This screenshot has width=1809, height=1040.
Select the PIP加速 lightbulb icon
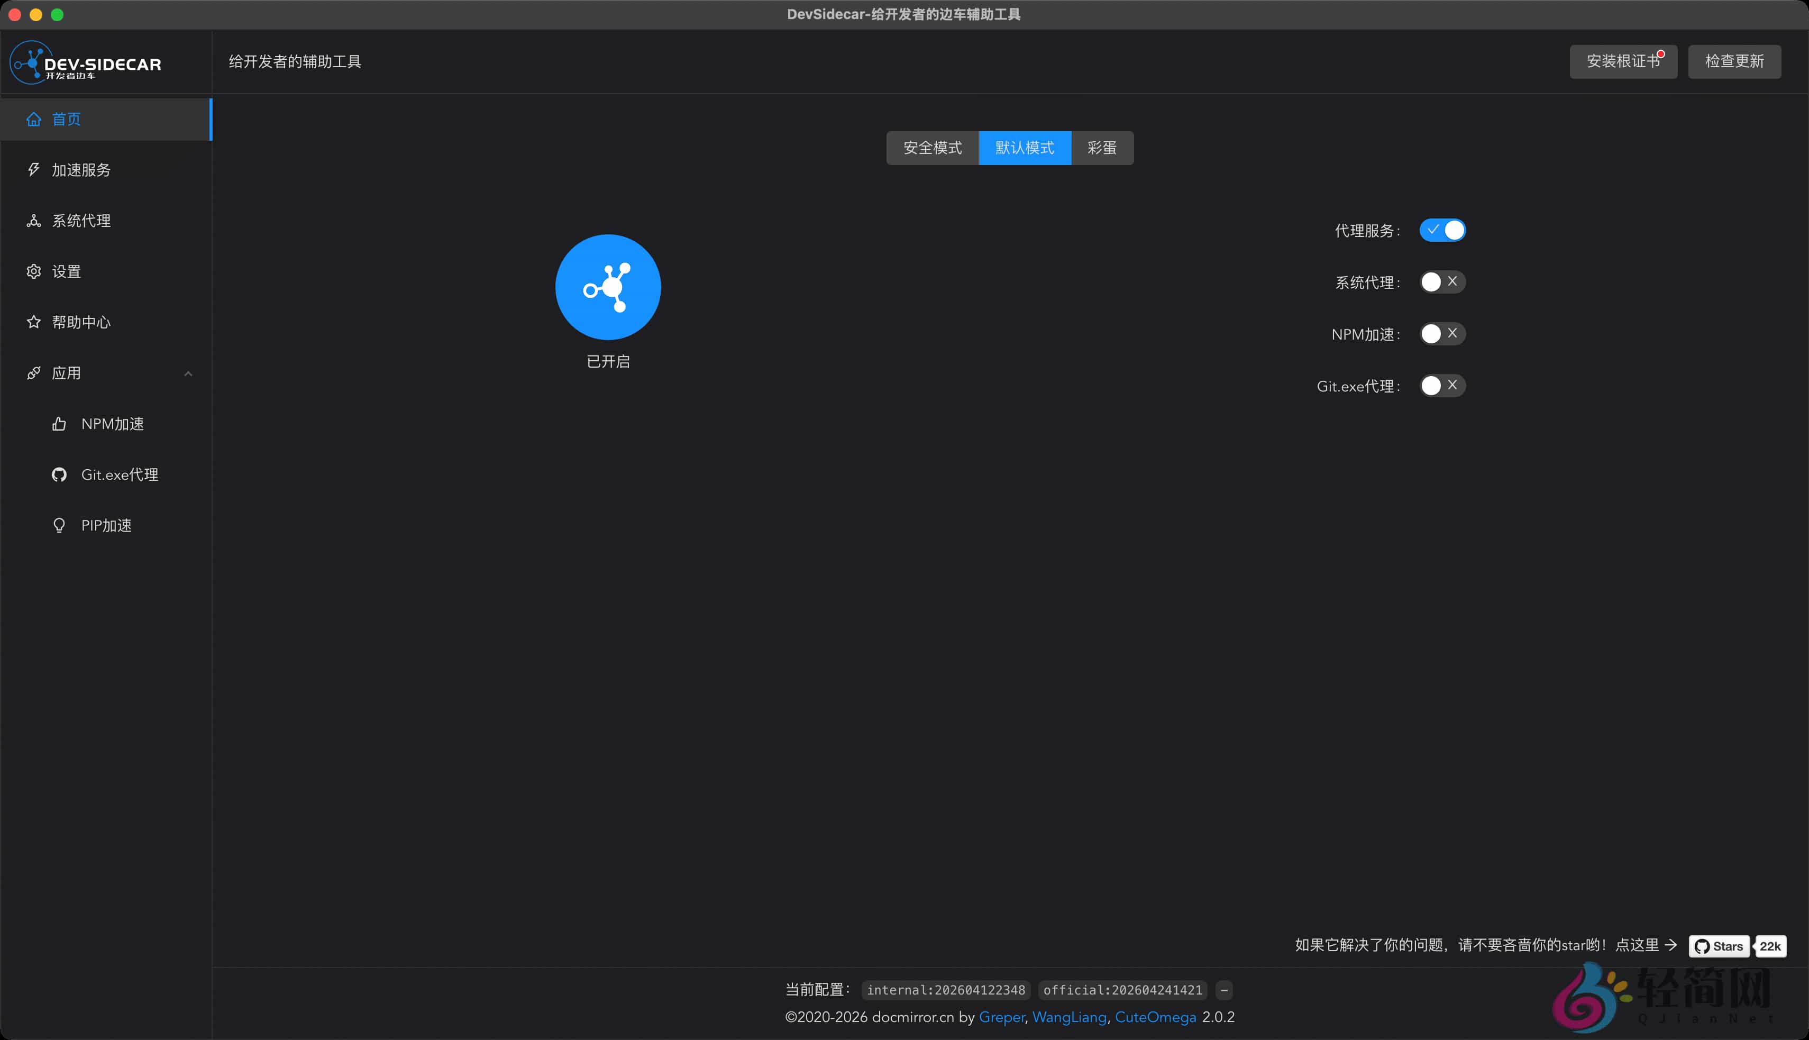point(59,525)
